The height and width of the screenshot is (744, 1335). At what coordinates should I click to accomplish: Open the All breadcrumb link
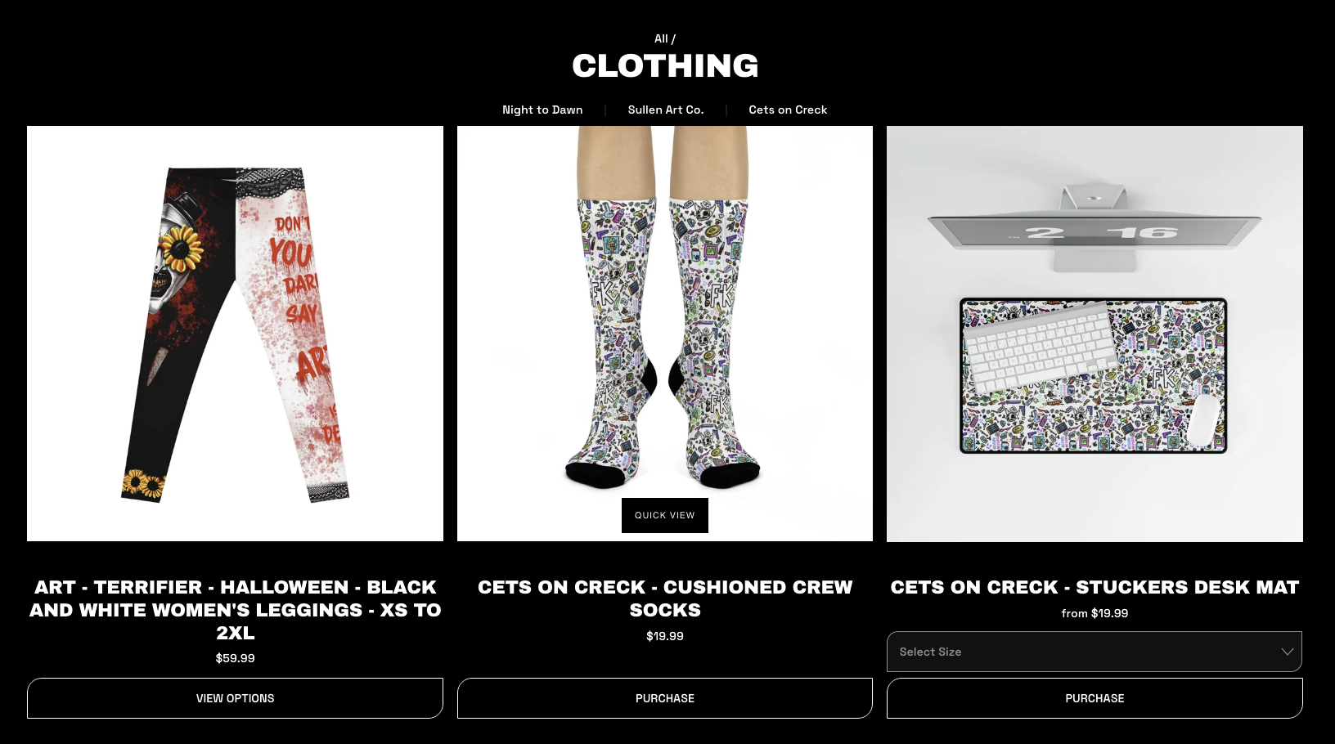coord(661,38)
